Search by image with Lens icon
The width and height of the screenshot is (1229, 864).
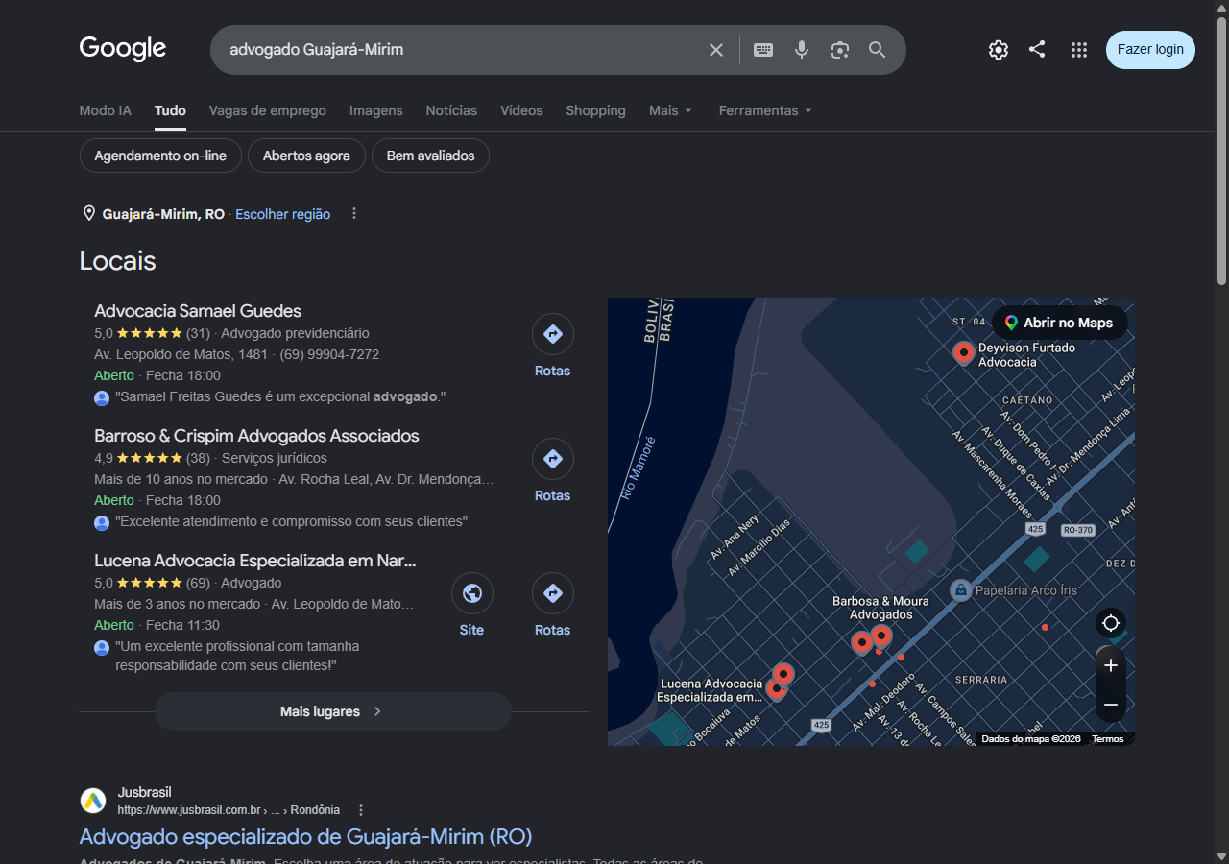[840, 50]
